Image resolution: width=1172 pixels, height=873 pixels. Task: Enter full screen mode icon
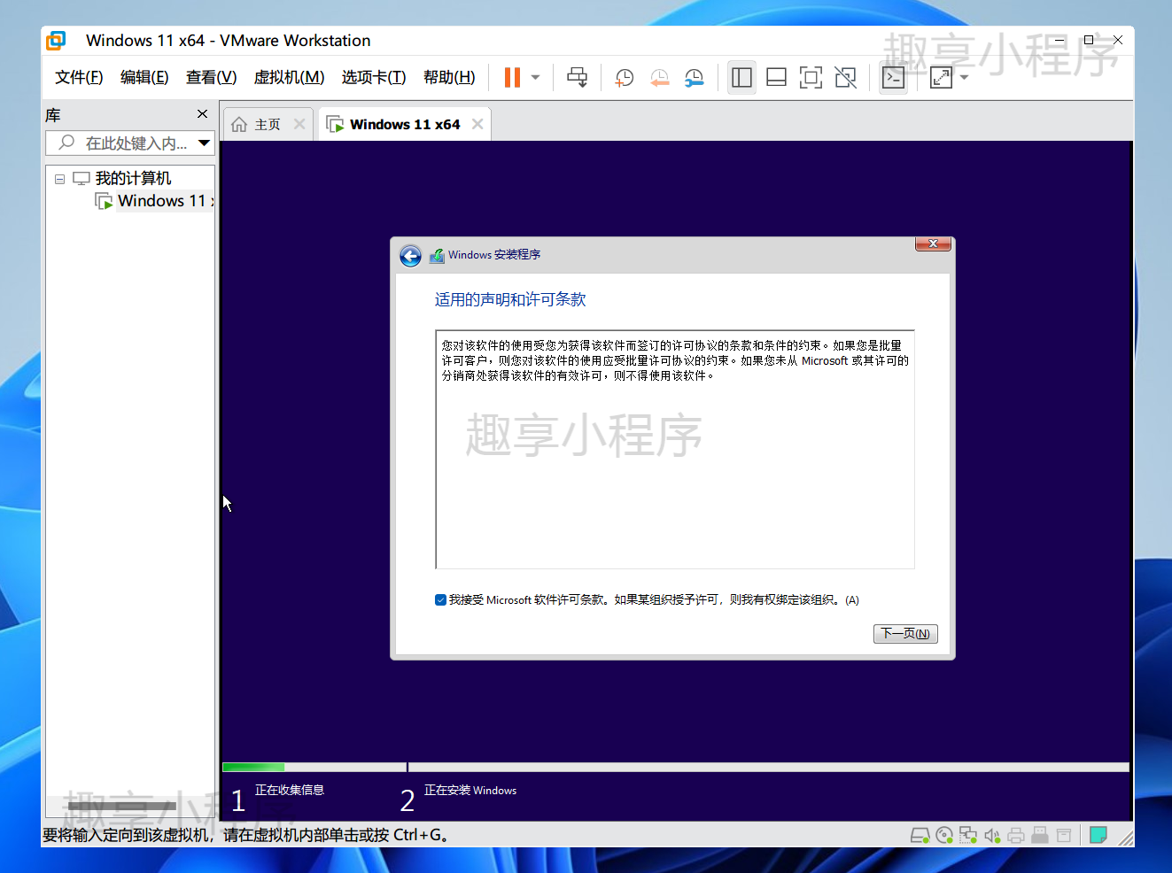(811, 78)
